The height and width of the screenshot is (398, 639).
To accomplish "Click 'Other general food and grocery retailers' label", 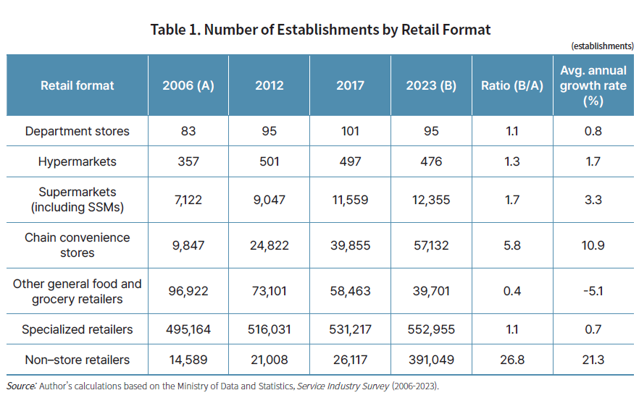I will click(x=77, y=291).
